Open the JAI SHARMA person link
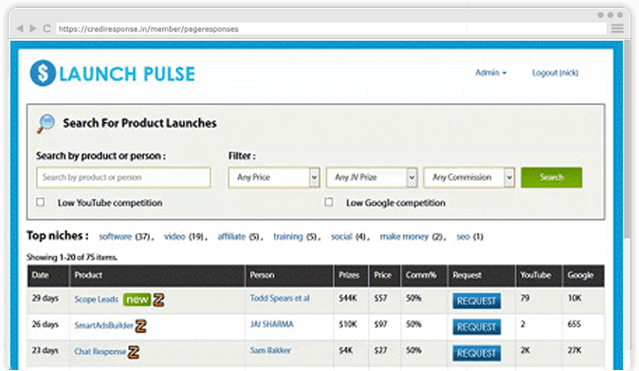This screenshot has height=371, width=639. [272, 325]
